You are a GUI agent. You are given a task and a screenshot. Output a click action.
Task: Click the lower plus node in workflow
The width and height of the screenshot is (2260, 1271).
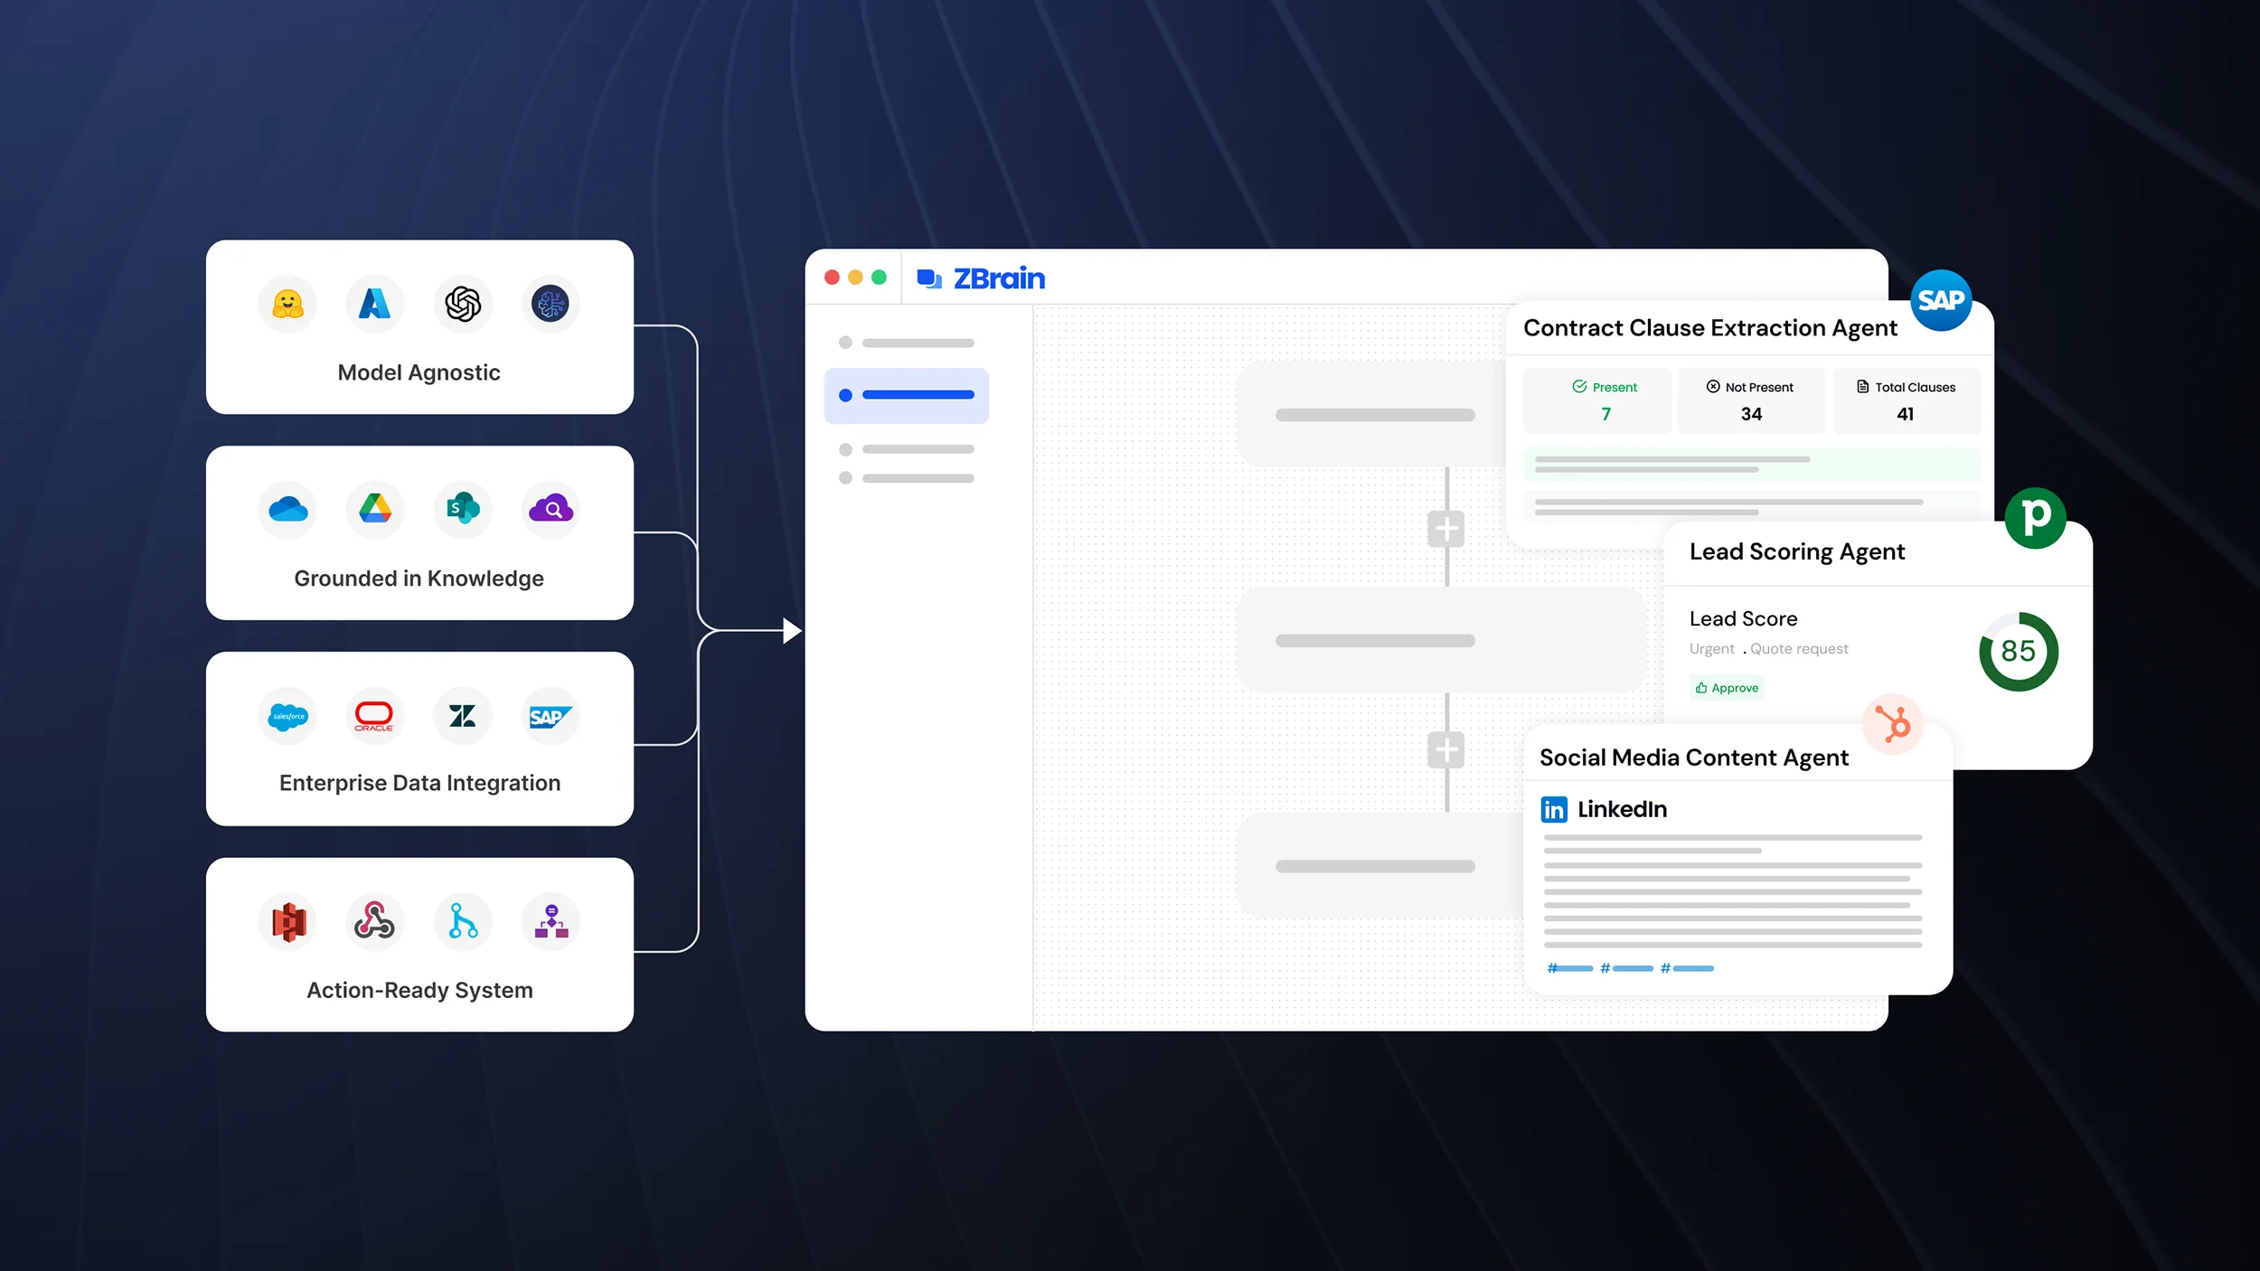click(x=1446, y=750)
